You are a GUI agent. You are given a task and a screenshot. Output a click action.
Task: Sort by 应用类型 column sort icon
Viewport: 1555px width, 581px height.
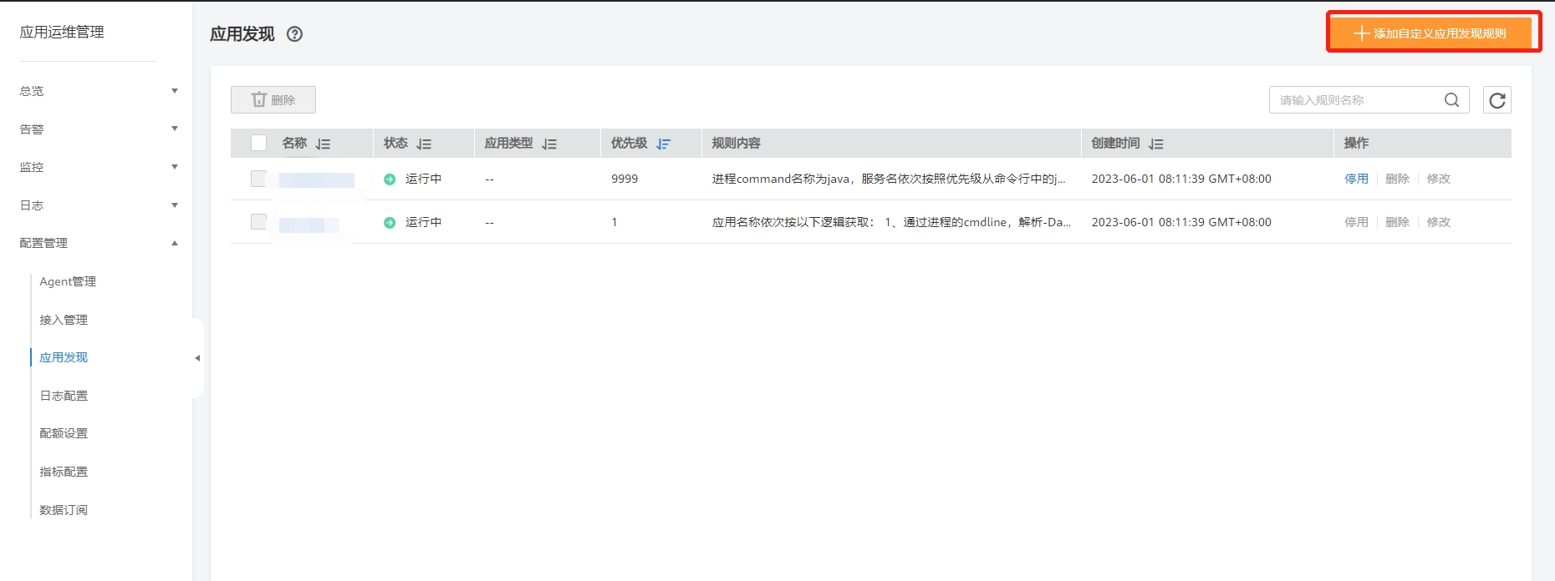pos(549,144)
